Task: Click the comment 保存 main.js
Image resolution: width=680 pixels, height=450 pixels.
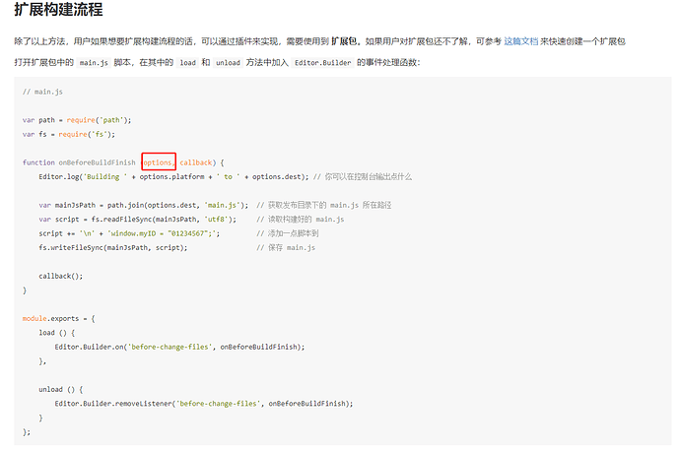Action: (x=292, y=248)
